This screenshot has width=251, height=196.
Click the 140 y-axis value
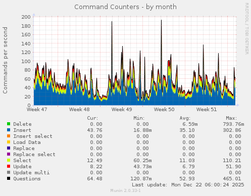26,43
